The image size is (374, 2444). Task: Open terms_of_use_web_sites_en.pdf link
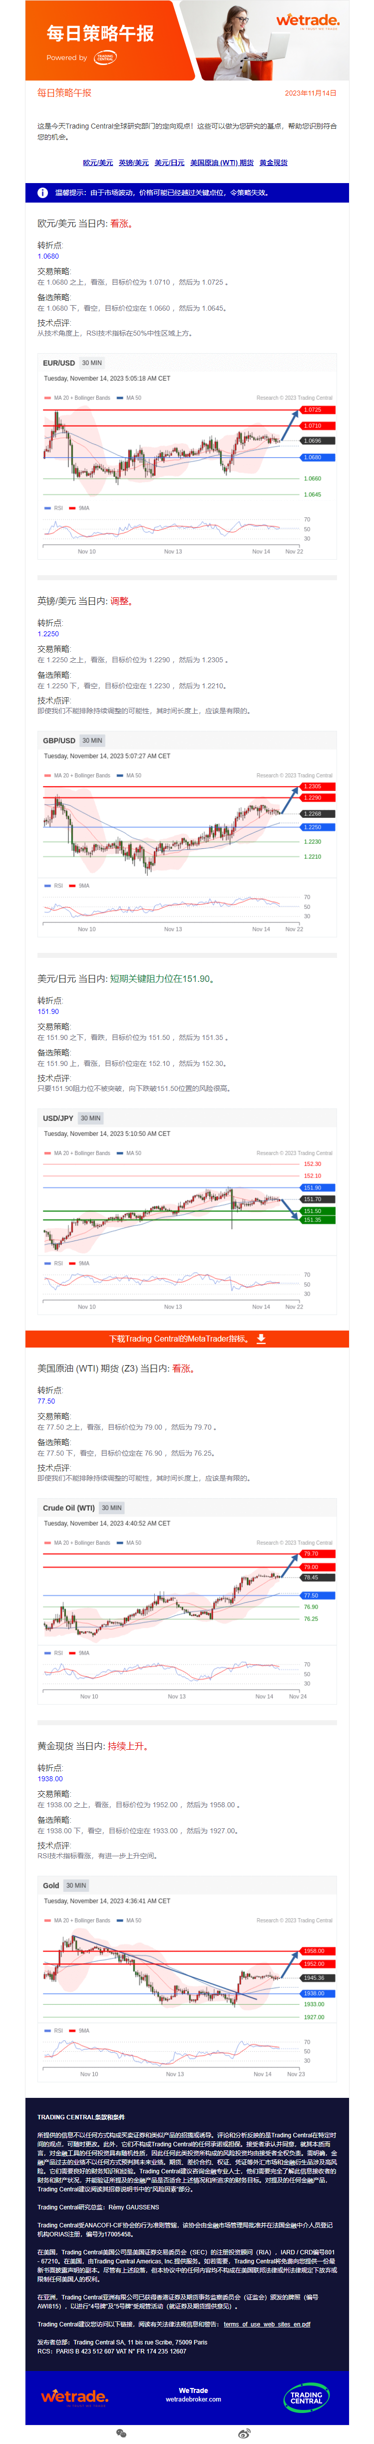tap(267, 2324)
